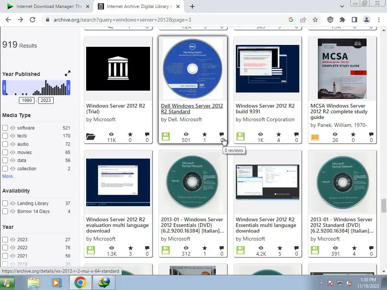Toggle the browser side panel icon
This screenshot has width=387, height=290.
coord(354,20)
